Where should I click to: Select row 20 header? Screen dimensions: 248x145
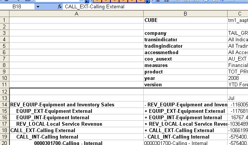click(5, 143)
